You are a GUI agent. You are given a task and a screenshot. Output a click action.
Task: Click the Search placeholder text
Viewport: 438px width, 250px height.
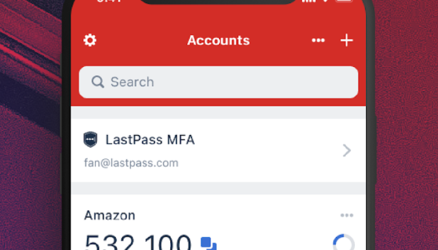(x=132, y=82)
